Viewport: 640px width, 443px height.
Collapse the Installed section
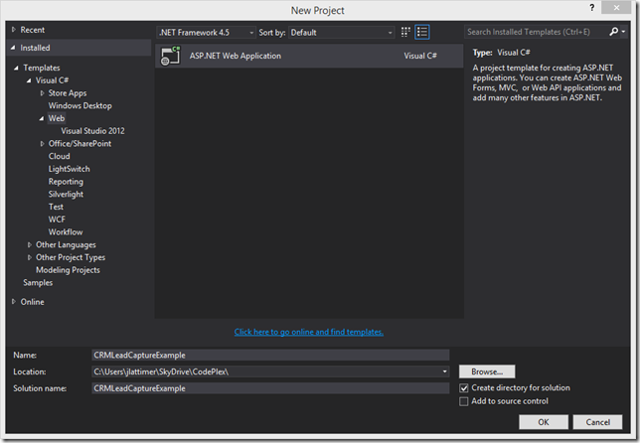[x=13, y=48]
